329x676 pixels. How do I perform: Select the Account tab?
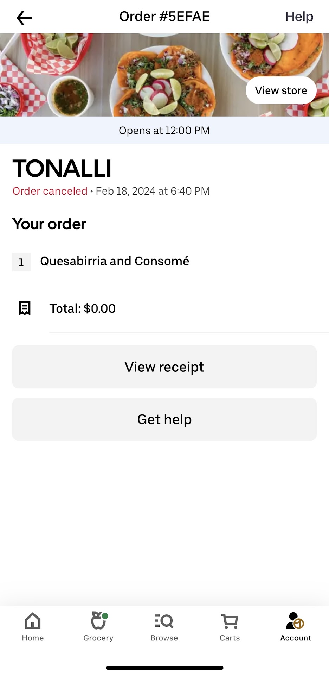[296, 627]
